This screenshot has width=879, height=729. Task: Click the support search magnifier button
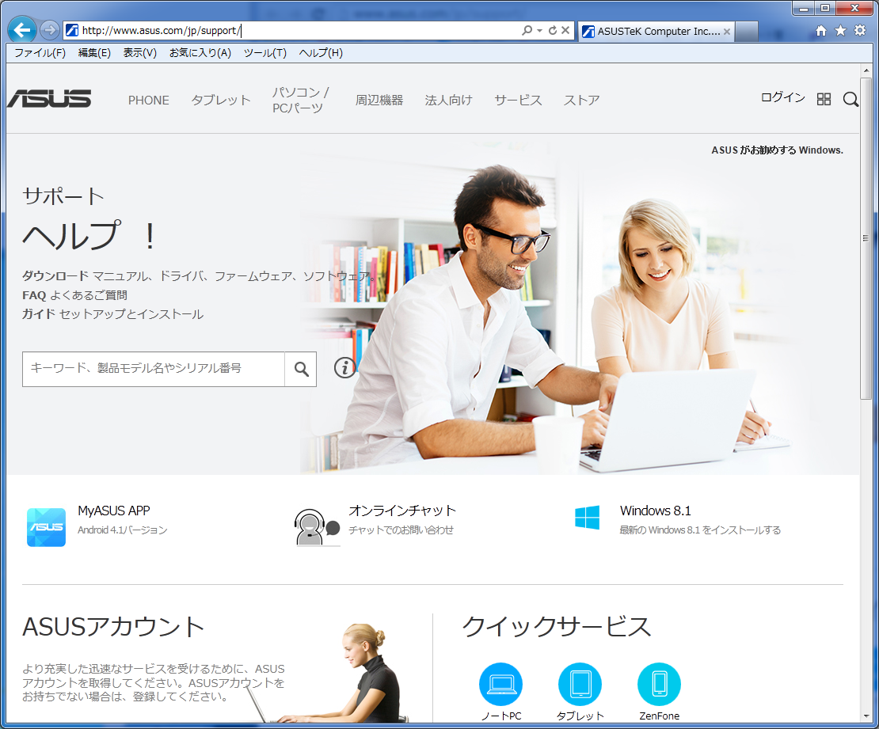(x=301, y=369)
